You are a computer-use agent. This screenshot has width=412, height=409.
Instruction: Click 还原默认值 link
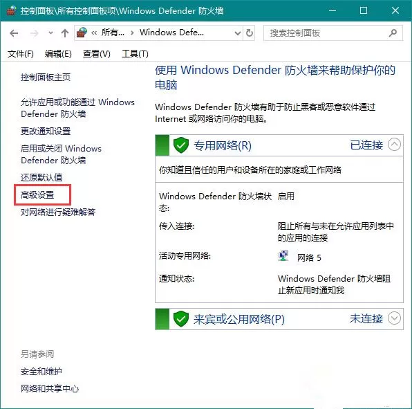click(41, 177)
